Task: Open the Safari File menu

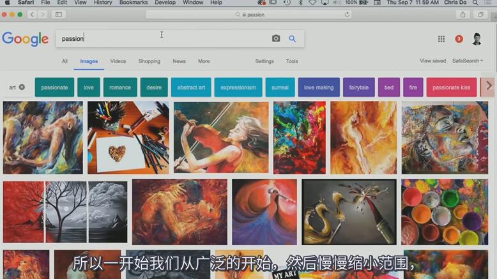Action: click(45, 3)
